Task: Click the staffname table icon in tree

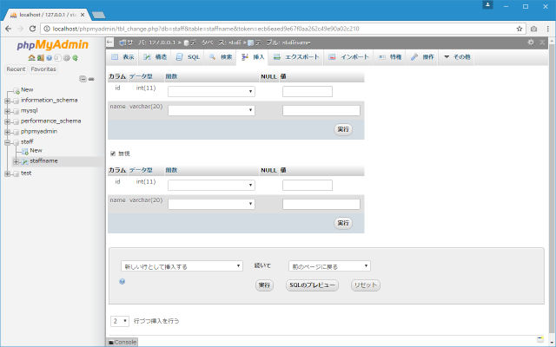Action: pos(25,161)
